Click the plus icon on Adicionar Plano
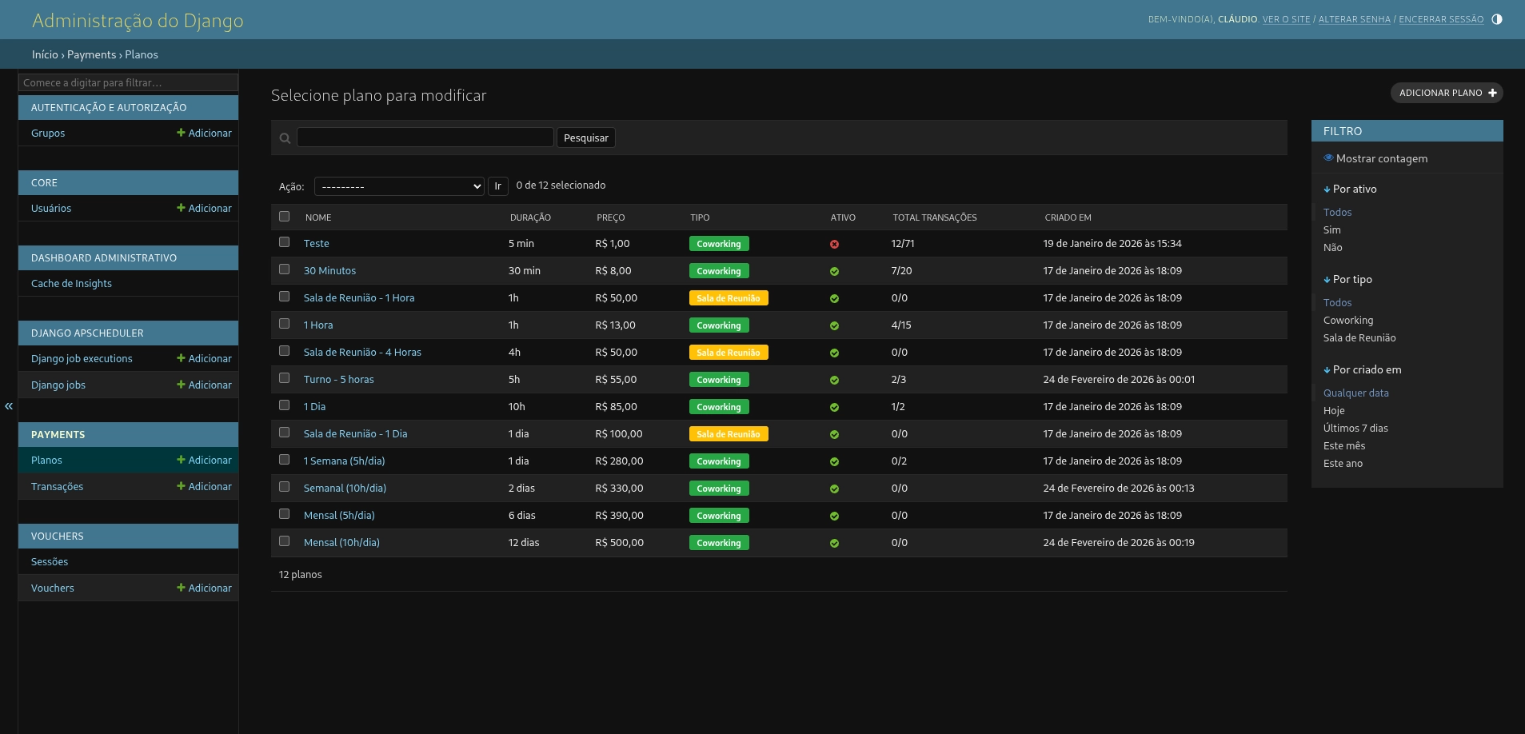1525x734 pixels. [1492, 93]
